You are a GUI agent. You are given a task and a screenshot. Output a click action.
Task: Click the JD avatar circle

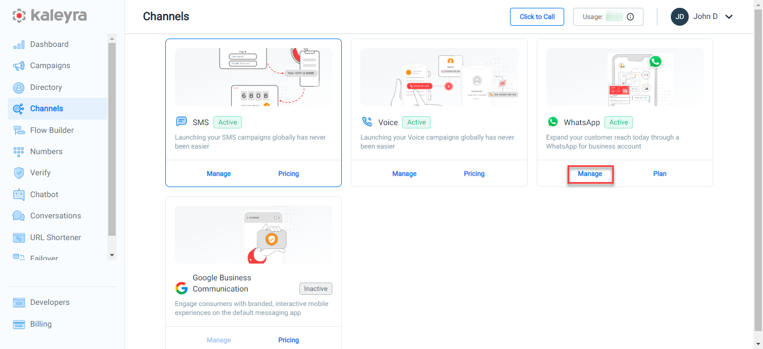click(x=679, y=17)
